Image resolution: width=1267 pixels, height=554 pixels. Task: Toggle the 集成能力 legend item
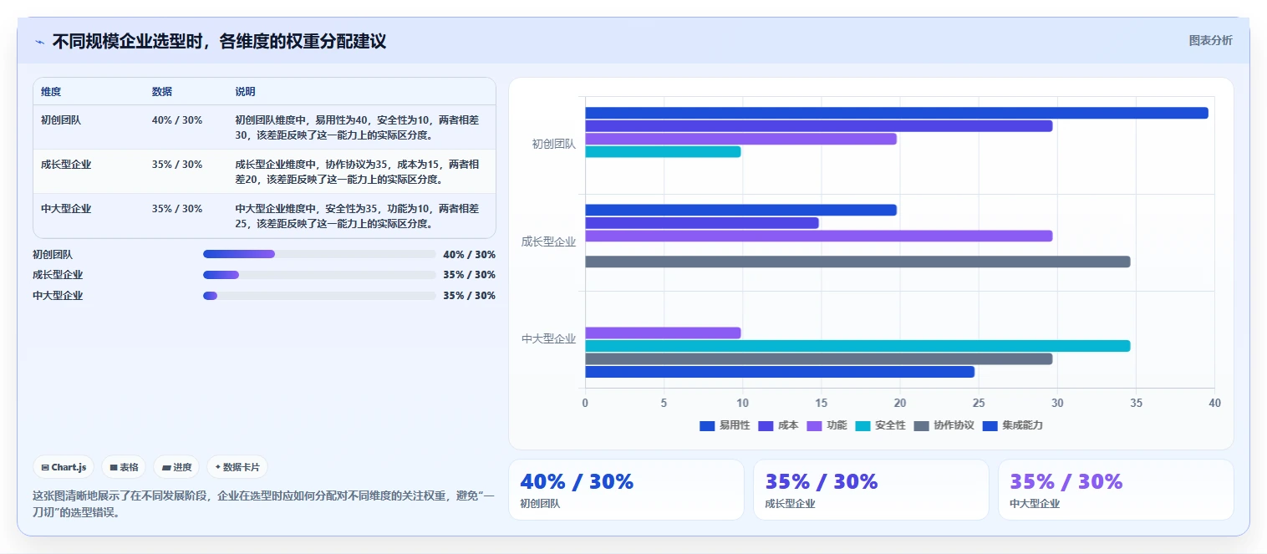pos(1012,425)
